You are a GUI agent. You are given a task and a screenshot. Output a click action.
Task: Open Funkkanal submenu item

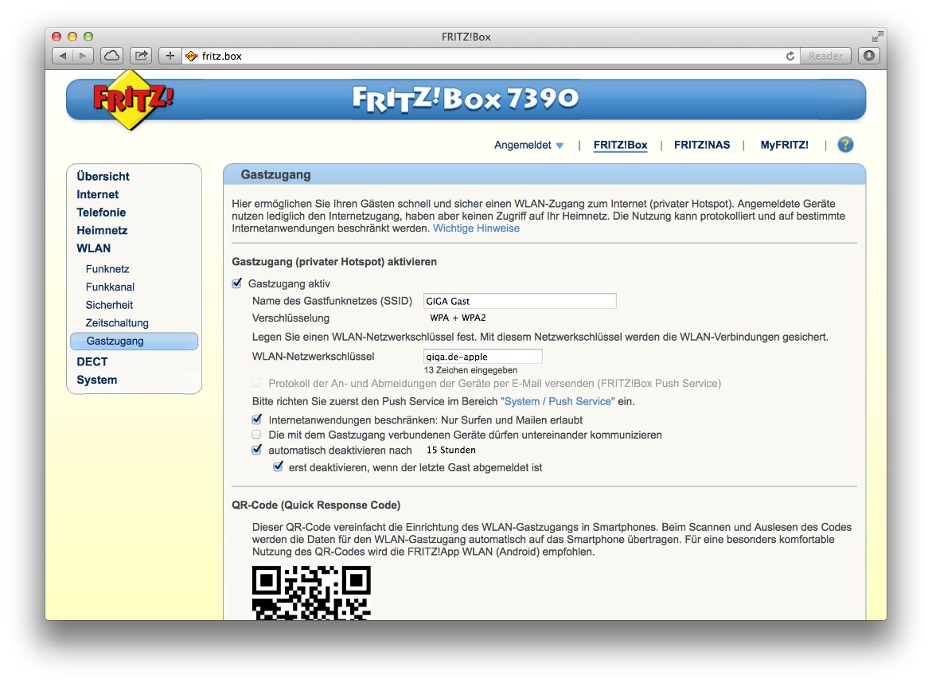click(x=110, y=287)
